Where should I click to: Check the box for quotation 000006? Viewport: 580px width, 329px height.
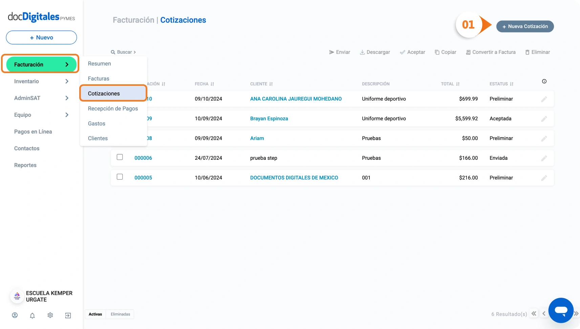[x=120, y=157]
